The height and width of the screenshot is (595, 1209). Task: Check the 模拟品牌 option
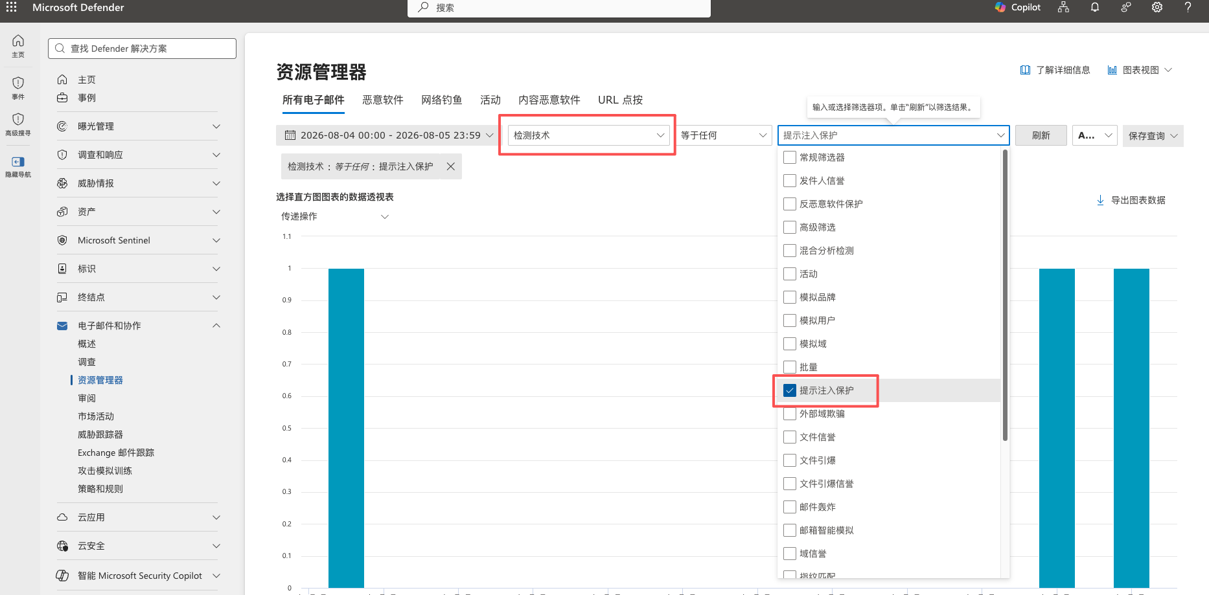coord(790,297)
